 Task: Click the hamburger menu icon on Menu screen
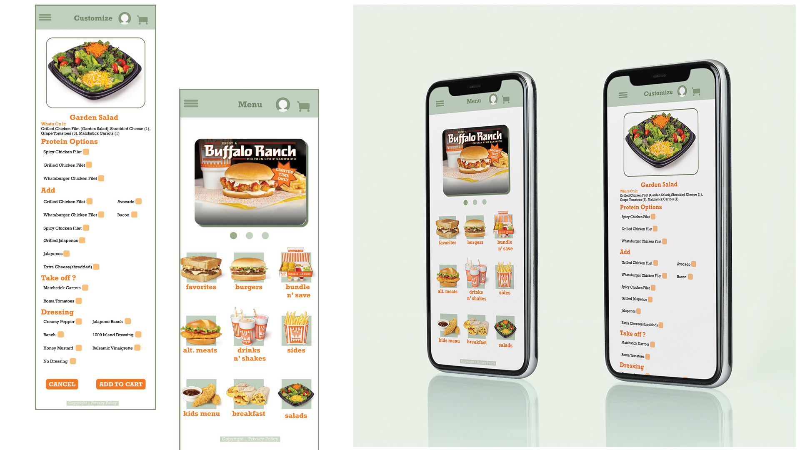click(x=192, y=104)
